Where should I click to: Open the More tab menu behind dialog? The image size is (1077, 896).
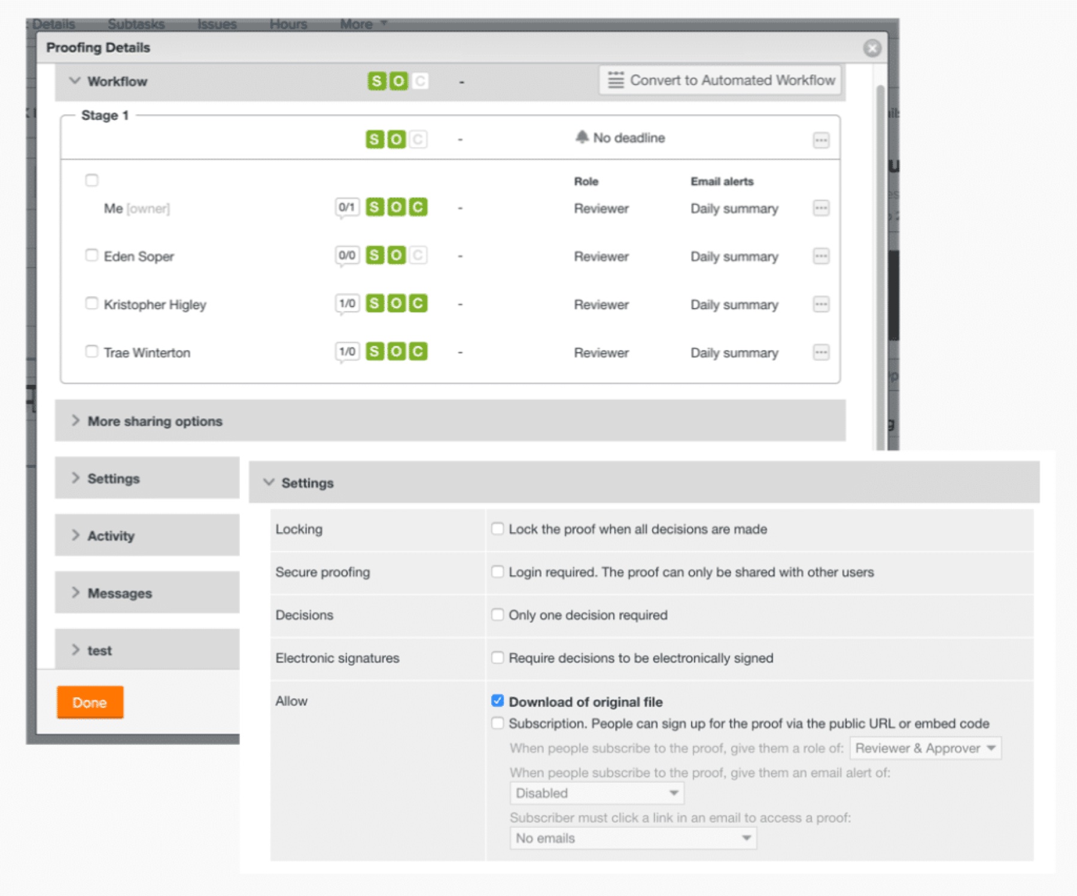[x=363, y=24]
